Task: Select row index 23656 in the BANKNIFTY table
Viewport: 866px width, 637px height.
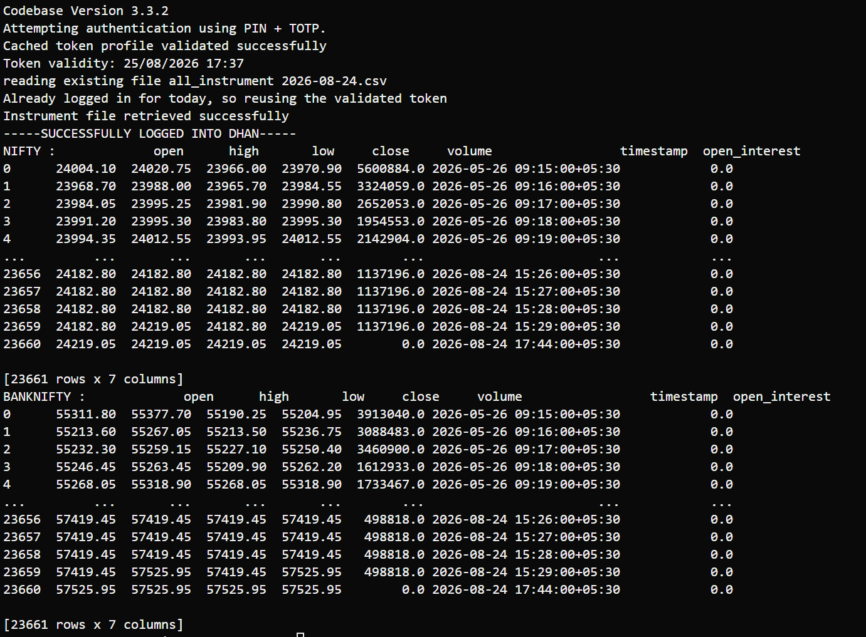Action: (x=22, y=519)
